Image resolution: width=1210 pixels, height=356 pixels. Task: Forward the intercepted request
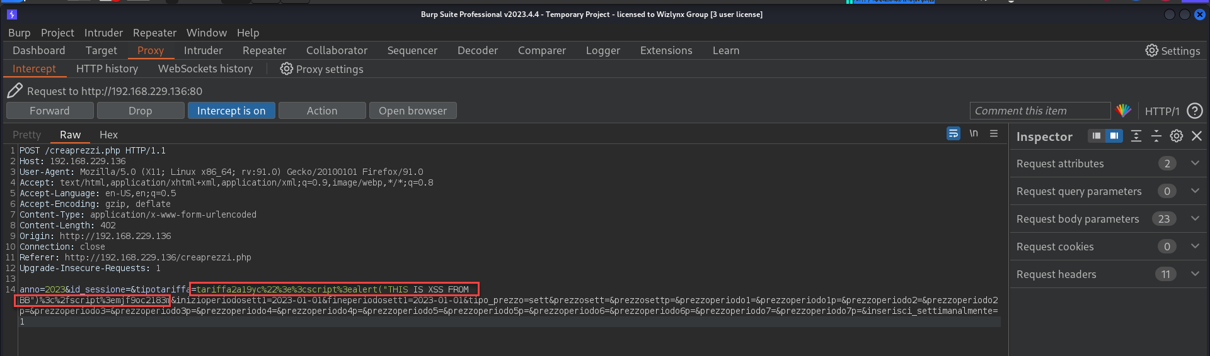tap(50, 111)
